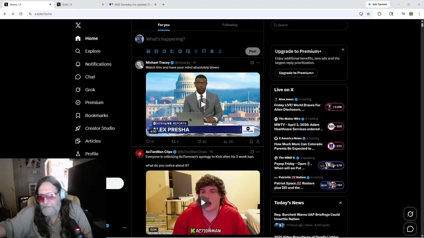424x238 pixels.
Task: Open Explore from the sidebar
Action: click(88, 51)
